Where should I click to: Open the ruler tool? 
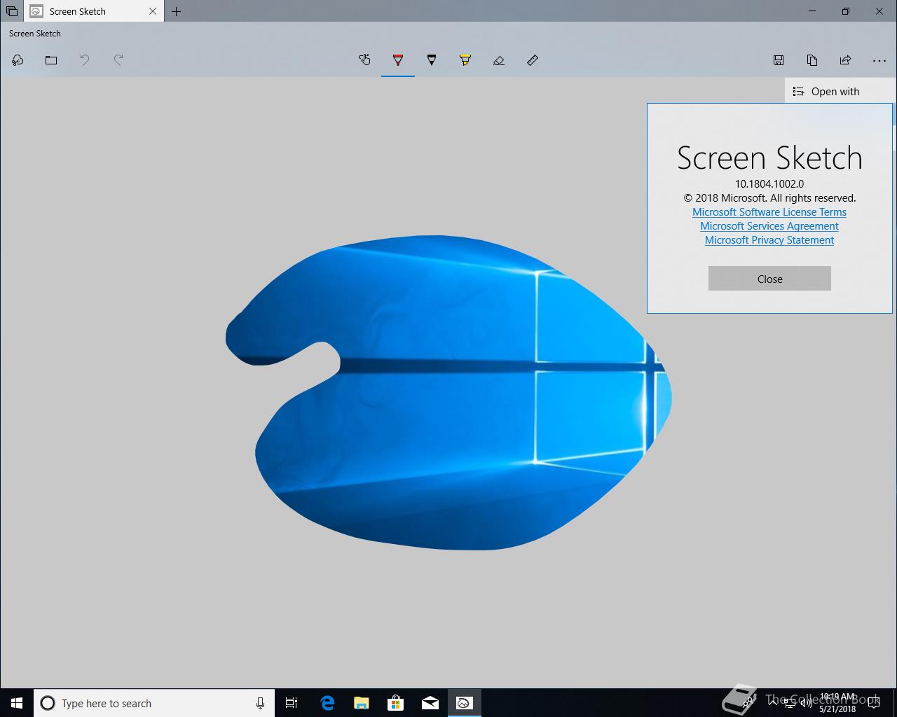[533, 60]
